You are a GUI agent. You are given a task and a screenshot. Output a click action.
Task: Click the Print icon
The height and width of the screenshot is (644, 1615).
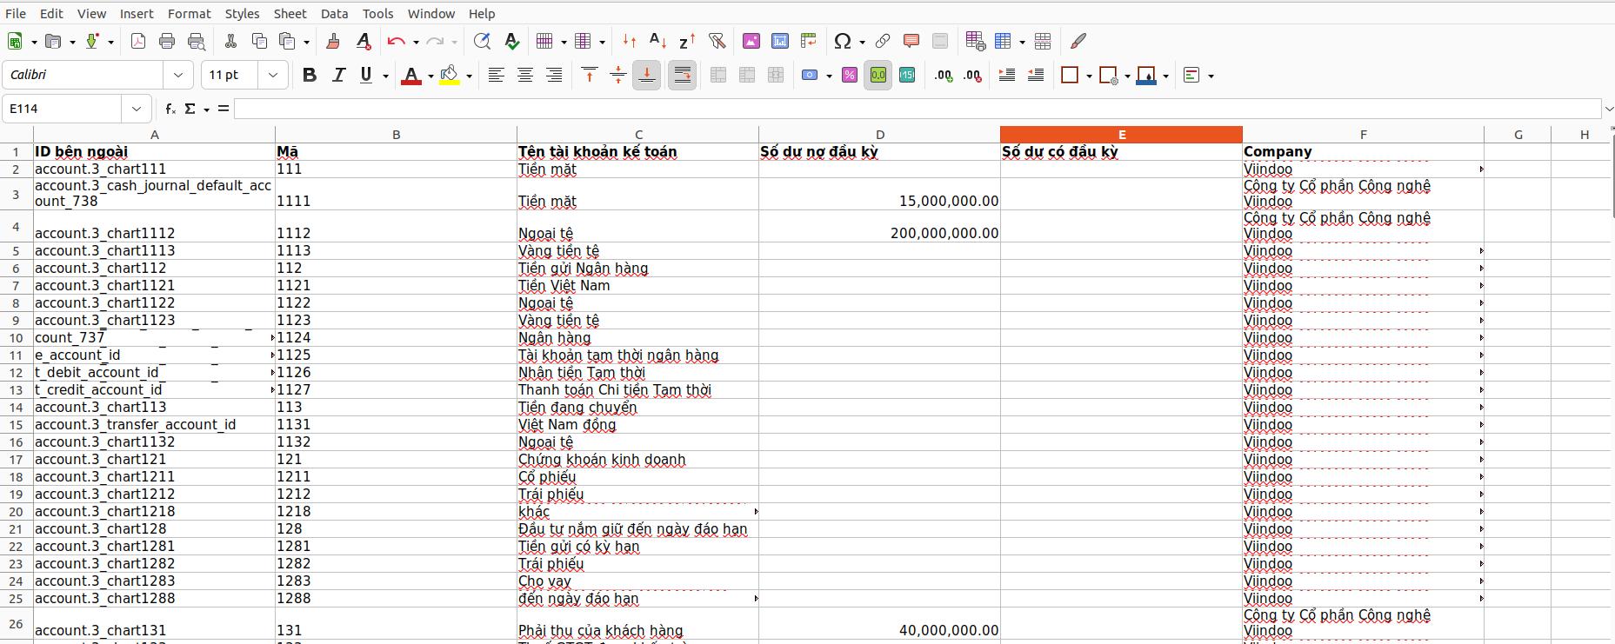pyautogui.click(x=167, y=41)
